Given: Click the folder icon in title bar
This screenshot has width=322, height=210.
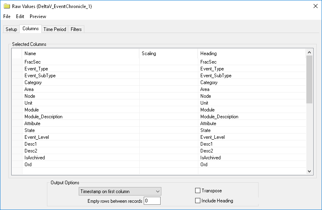Looking at the screenshot, I should point(7,6).
